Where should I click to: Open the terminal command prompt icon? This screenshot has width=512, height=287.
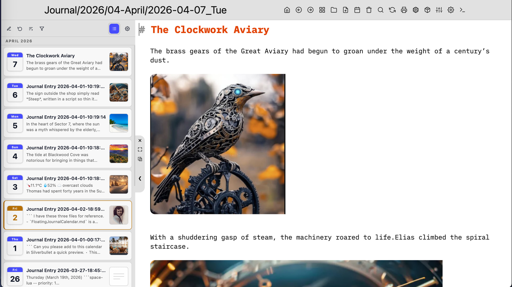click(x=462, y=10)
